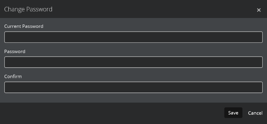Click gray form background below Confirm field

(x=133, y=98)
